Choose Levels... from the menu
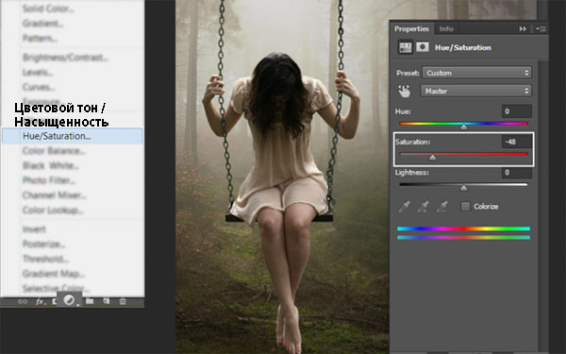 tap(38, 73)
